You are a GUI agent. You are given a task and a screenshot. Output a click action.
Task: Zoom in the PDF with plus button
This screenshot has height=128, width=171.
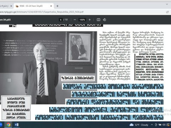point(90,20)
